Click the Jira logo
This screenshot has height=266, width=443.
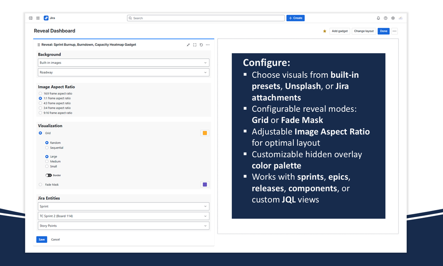49,18
